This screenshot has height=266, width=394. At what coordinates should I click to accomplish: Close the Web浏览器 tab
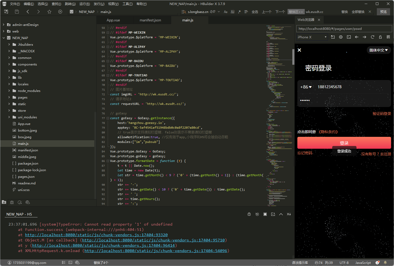coord(319,20)
